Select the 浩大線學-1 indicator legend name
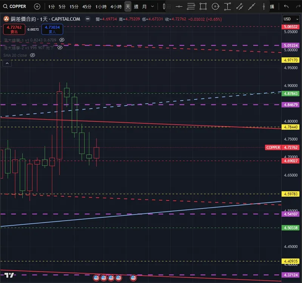The image size is (302, 283). (14, 40)
